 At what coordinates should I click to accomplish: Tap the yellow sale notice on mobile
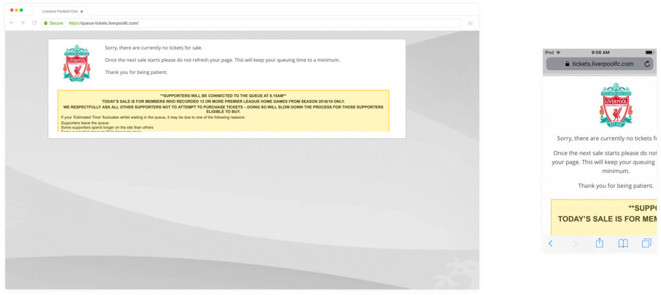(x=604, y=217)
